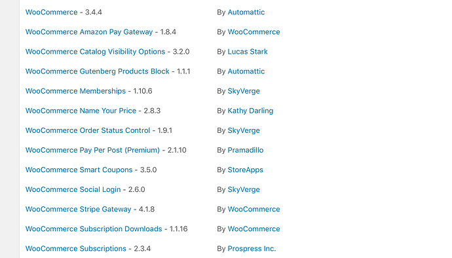Visit author Pramadillo link
The image size is (452, 258).
[246, 150]
